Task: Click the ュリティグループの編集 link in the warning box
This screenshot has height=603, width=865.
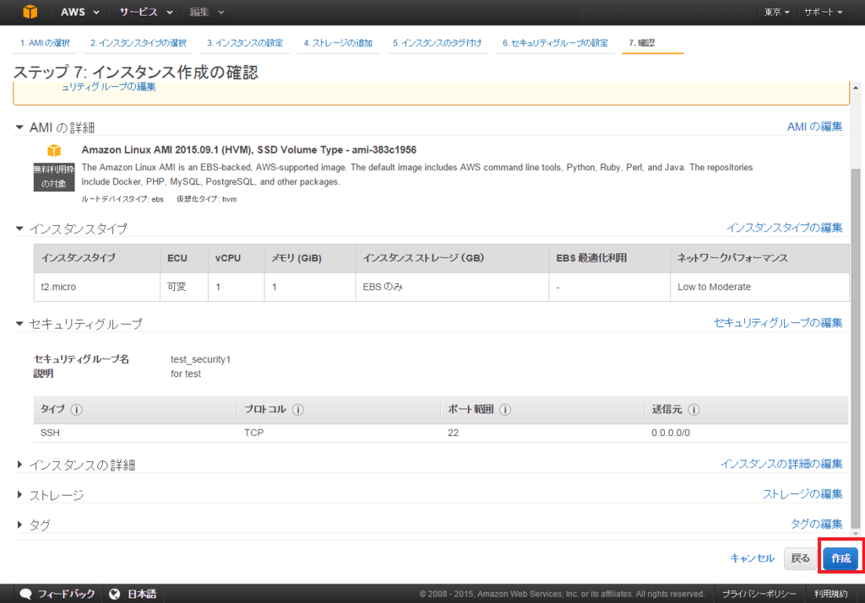Action: [x=109, y=87]
